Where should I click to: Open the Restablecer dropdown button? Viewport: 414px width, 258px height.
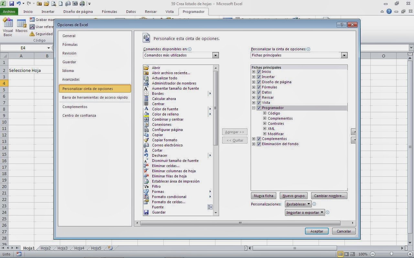pyautogui.click(x=298, y=204)
